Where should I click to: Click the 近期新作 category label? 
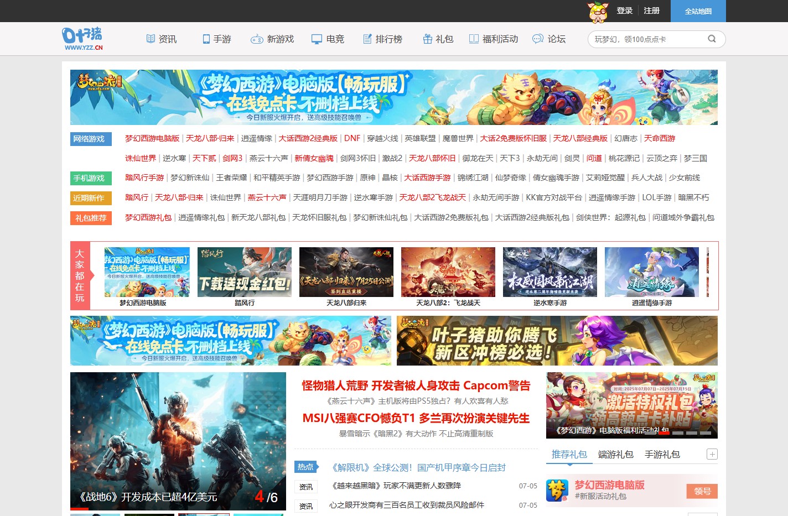[x=91, y=198]
